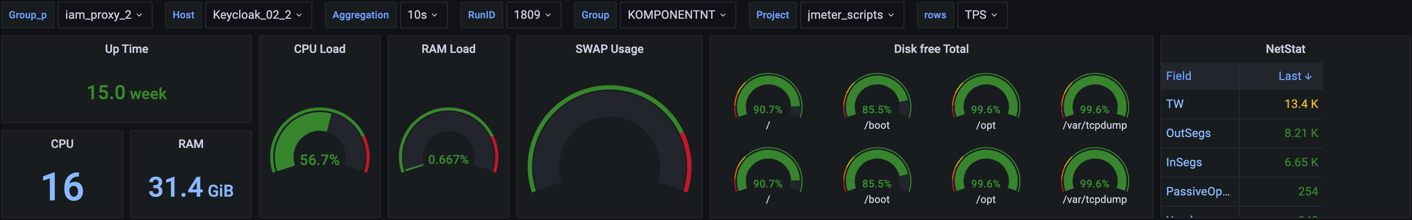1412x220 pixels.
Task: Click the 15.0 week uptime value
Action: [127, 93]
